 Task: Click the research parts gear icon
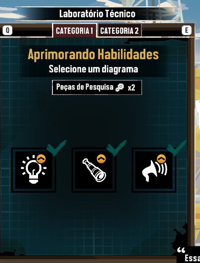pos(120,88)
